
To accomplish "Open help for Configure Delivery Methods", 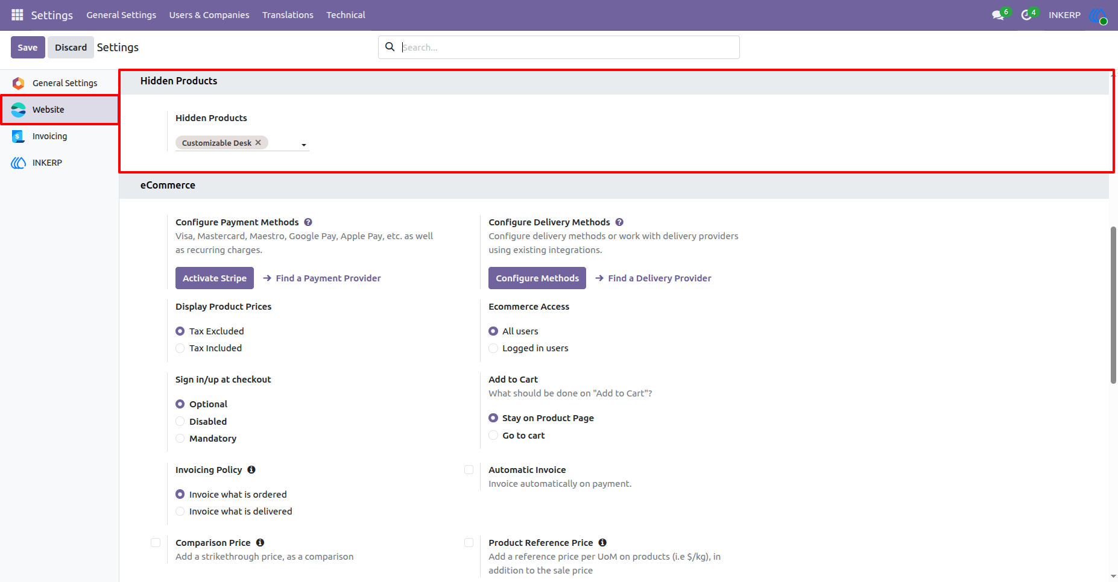I will [619, 222].
